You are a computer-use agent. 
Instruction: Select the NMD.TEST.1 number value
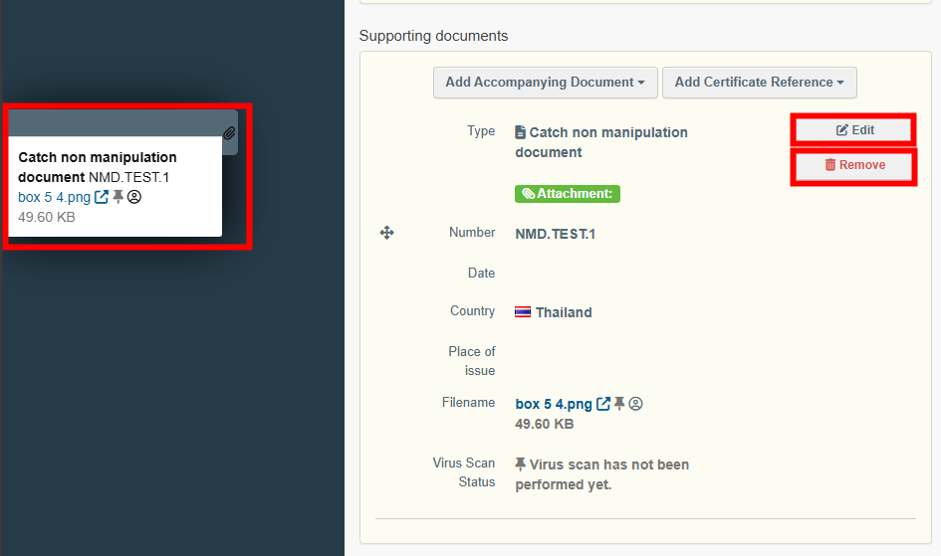[555, 235]
